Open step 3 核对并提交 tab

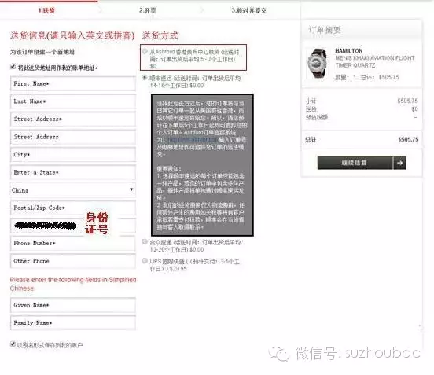[x=248, y=10]
